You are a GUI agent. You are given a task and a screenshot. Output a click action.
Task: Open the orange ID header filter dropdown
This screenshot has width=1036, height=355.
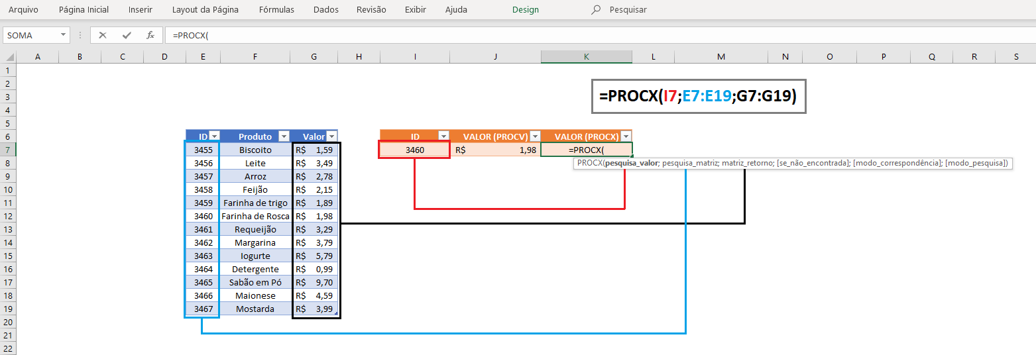(x=443, y=136)
